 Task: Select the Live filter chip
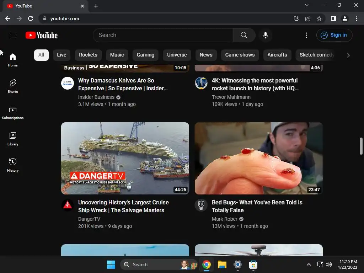tap(61, 55)
